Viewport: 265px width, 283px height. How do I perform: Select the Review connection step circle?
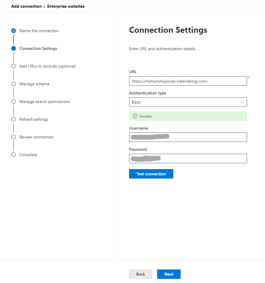point(14,137)
